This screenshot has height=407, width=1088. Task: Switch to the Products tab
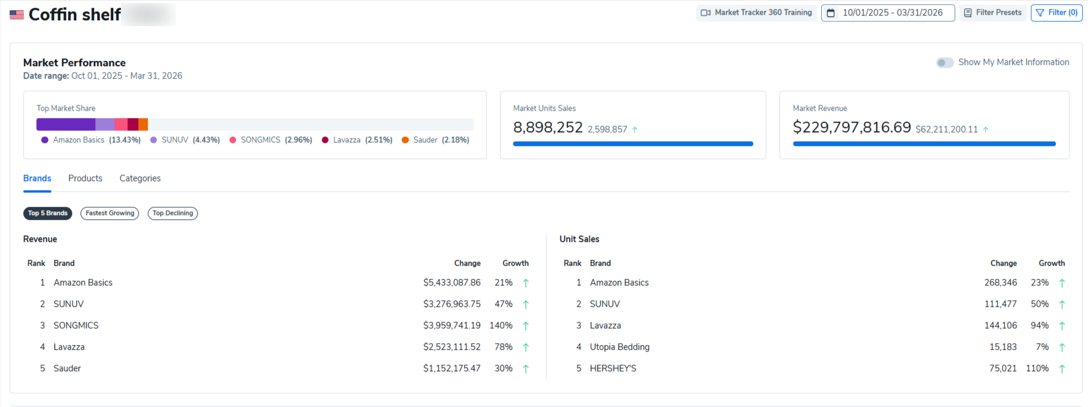click(x=85, y=178)
